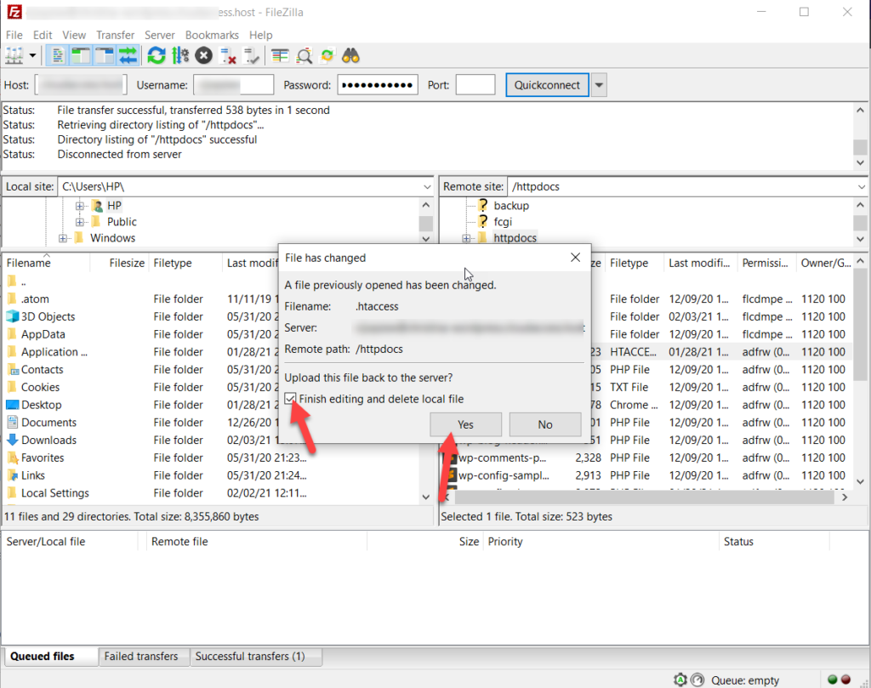
Task: Open the directory listing filters icon
Action: tap(280, 56)
